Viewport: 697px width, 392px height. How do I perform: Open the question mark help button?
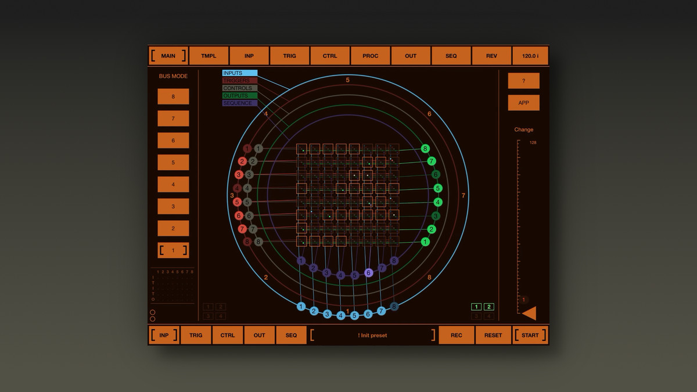coord(523,81)
